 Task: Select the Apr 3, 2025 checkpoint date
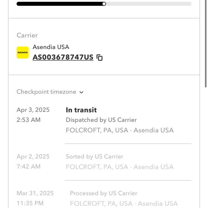[33, 110]
